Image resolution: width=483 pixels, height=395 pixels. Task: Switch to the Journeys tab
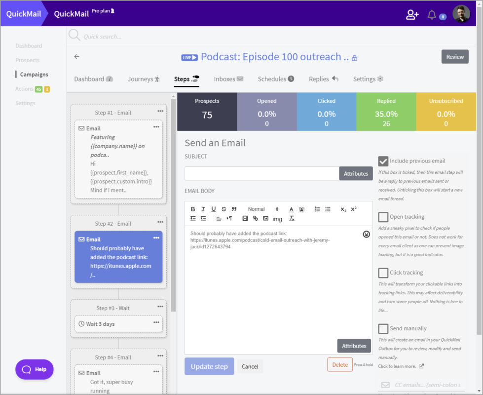click(144, 79)
